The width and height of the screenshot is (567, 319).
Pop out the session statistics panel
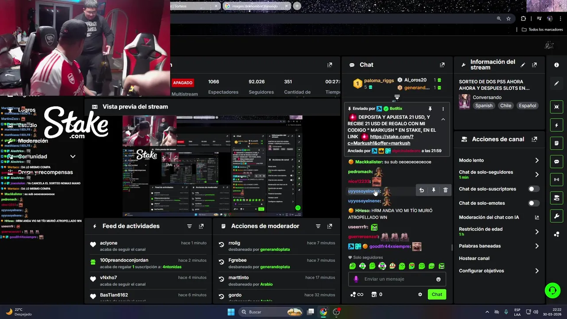coord(330,65)
